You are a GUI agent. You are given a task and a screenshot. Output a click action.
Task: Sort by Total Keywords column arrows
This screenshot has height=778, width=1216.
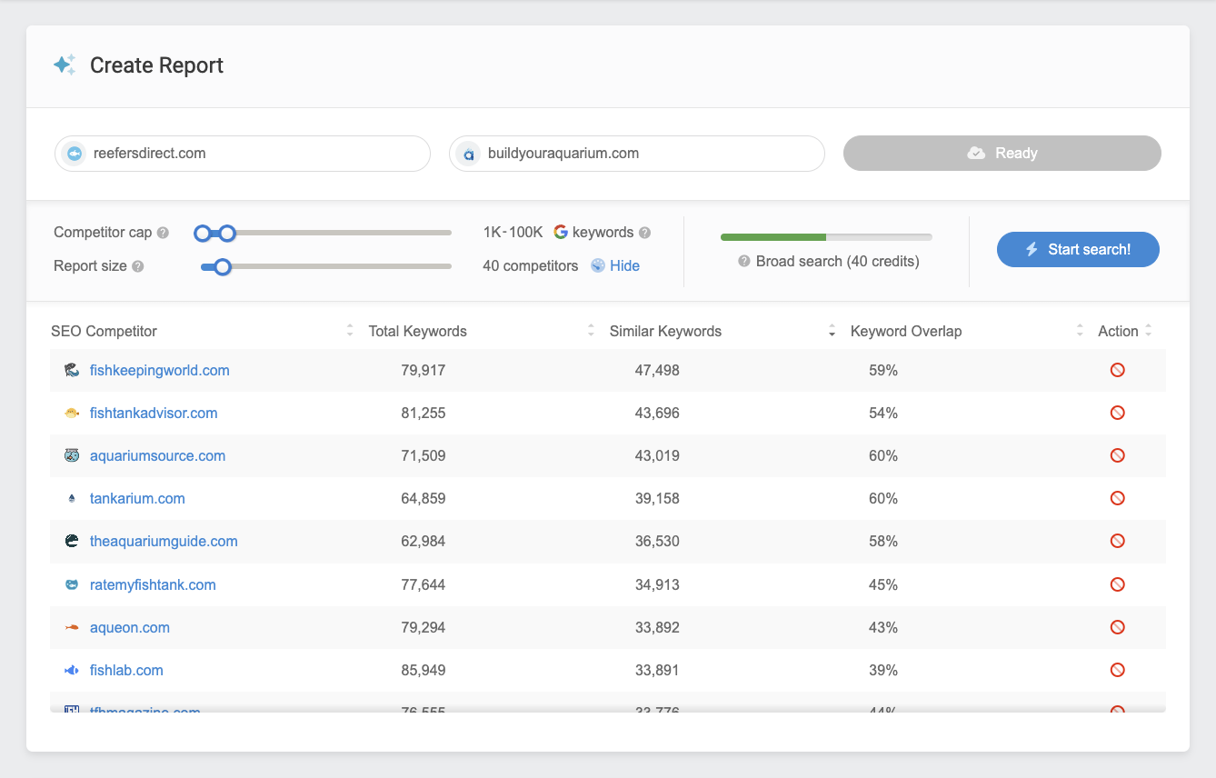tap(591, 331)
